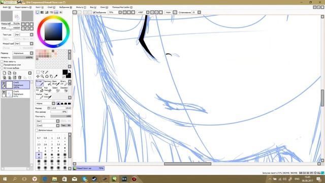Select the Binary pen brush

(x=64, y=83)
